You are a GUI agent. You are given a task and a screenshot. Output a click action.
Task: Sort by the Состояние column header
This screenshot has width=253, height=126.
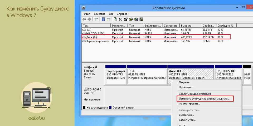pos(171,26)
